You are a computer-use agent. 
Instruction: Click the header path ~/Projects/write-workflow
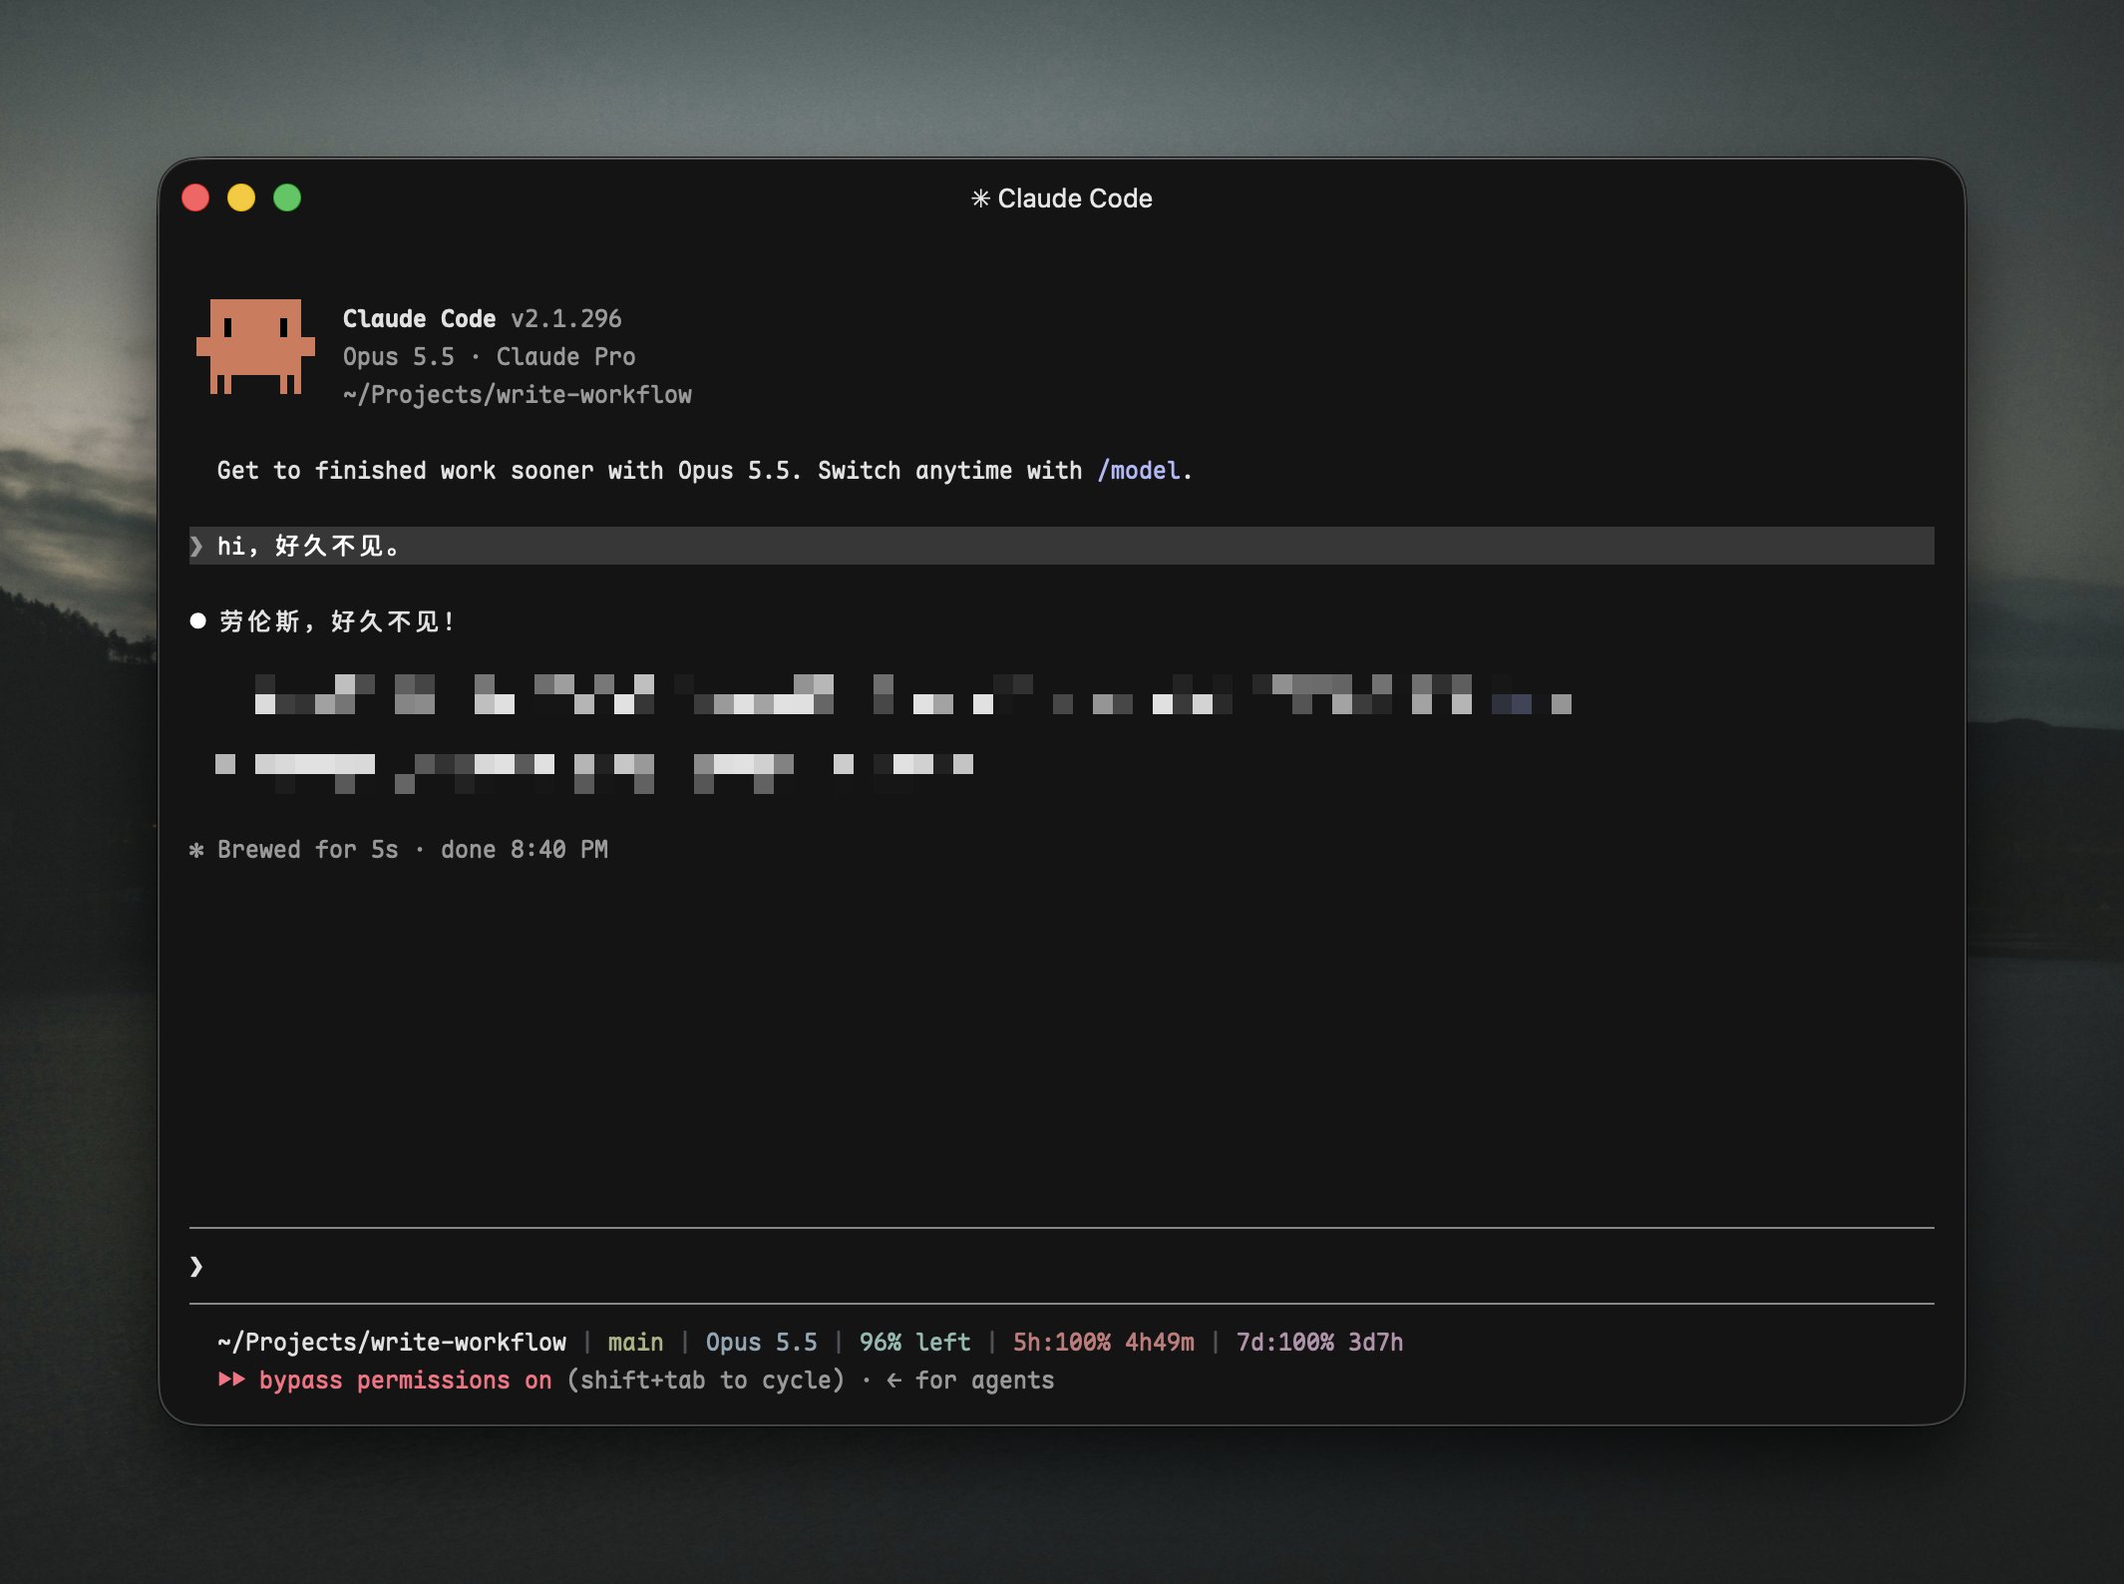(517, 394)
